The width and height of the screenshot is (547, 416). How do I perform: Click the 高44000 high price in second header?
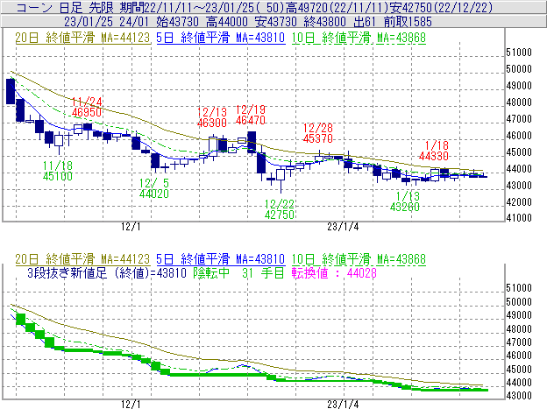227,22
